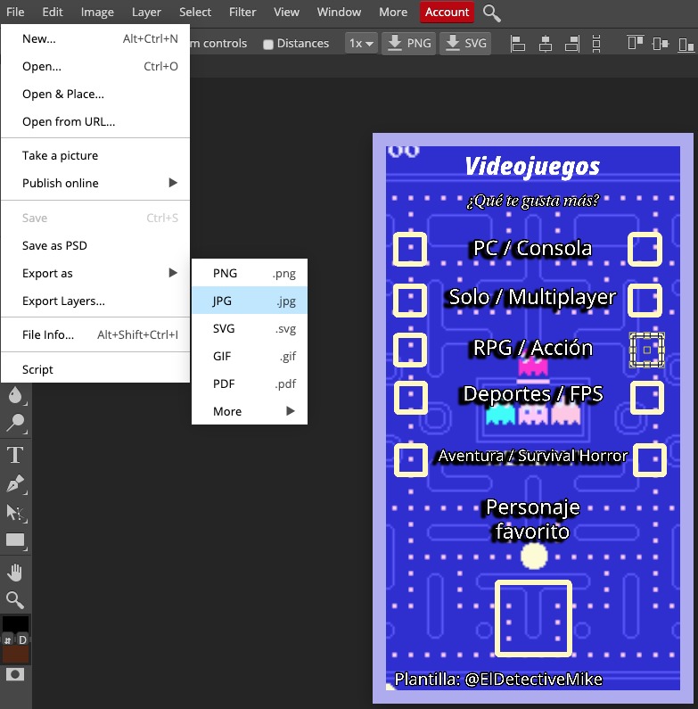Export as SVG from the submenu
This screenshot has width=698, height=709.
(x=250, y=328)
